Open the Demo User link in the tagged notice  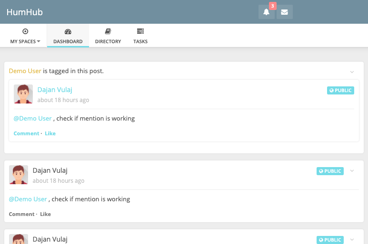click(x=25, y=71)
